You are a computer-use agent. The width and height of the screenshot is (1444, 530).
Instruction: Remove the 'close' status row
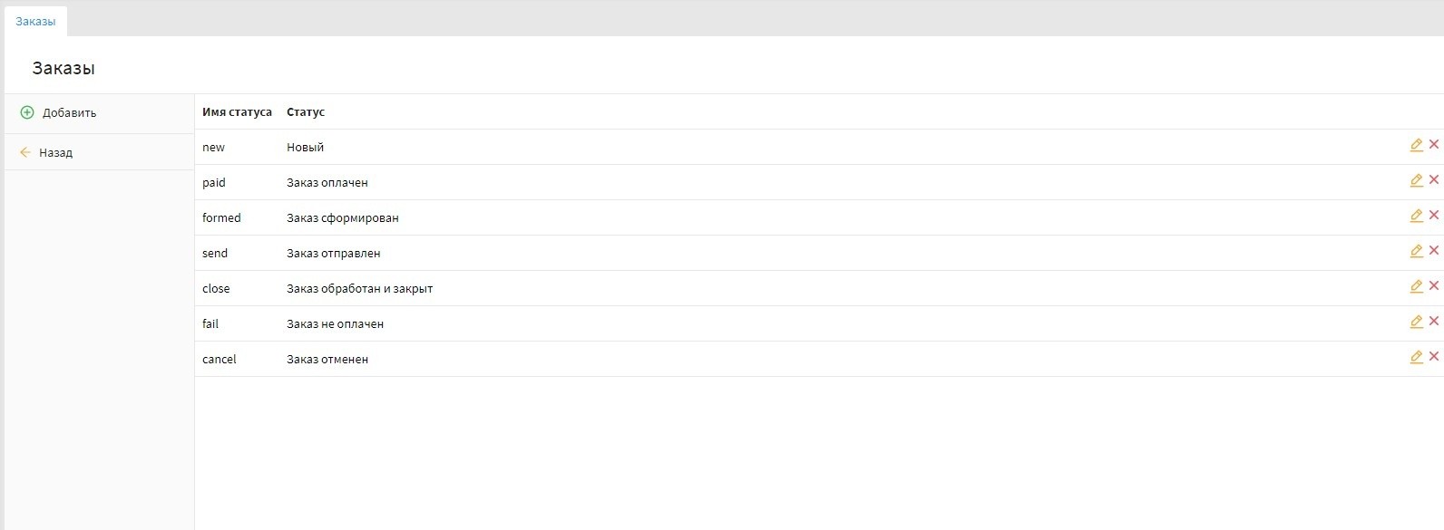1434,285
